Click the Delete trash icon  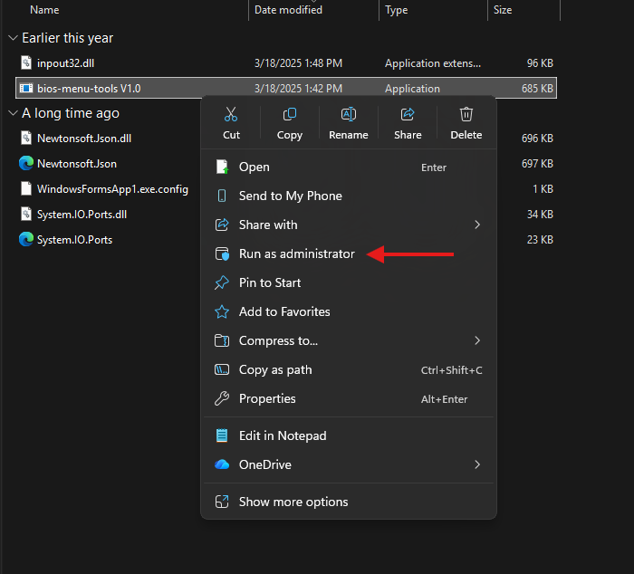coord(466,115)
